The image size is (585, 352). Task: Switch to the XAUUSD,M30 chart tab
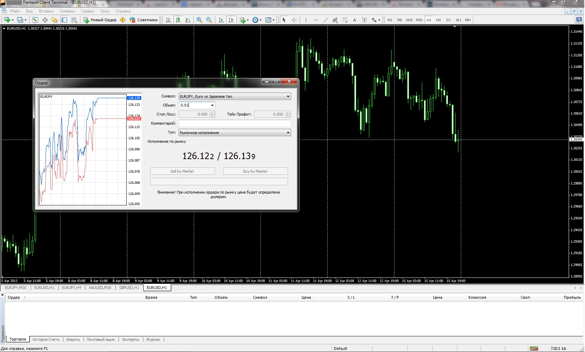point(100,288)
